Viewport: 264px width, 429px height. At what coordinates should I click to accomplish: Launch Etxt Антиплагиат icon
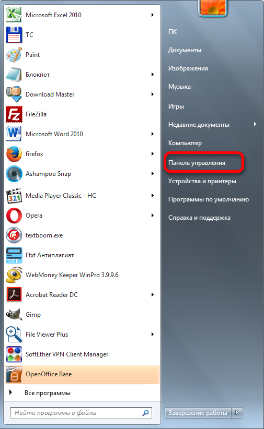14,255
